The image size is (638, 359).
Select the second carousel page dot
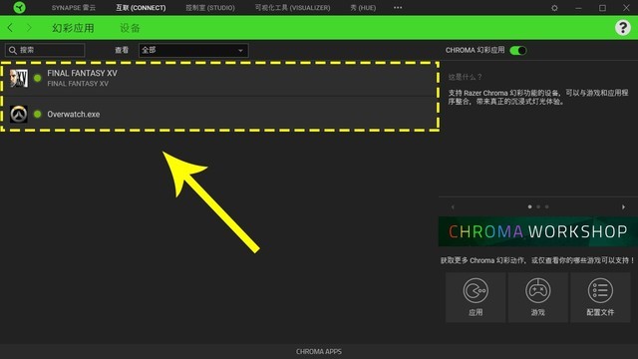coord(538,206)
